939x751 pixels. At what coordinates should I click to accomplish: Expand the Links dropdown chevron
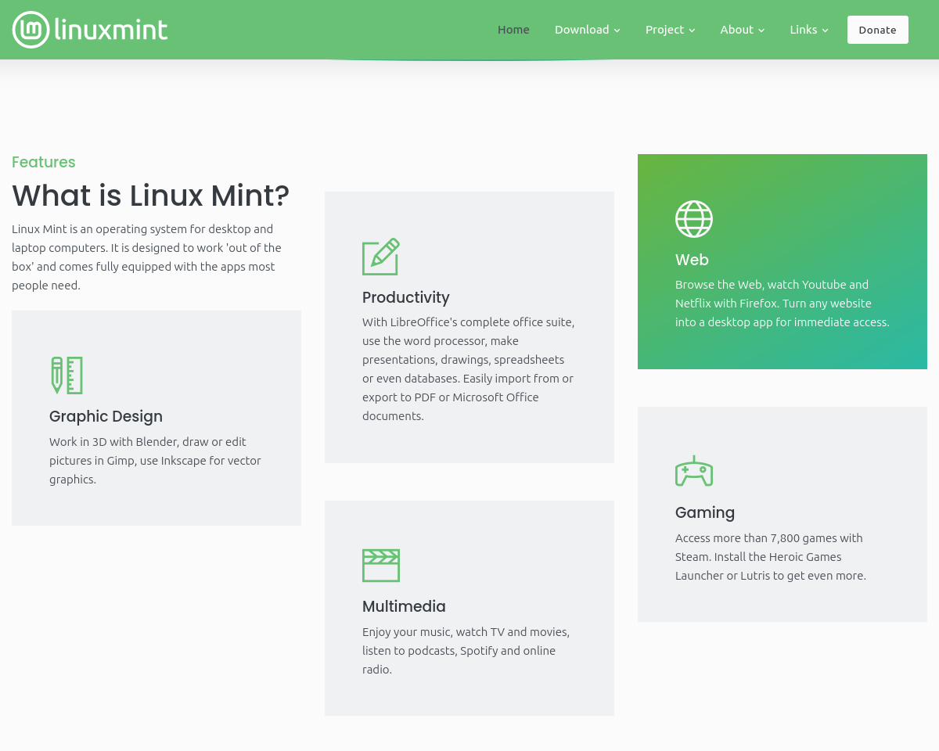[x=825, y=31]
